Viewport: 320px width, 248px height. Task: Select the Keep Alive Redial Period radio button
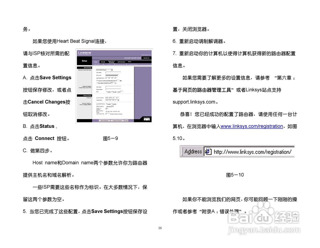(x=97, y=83)
